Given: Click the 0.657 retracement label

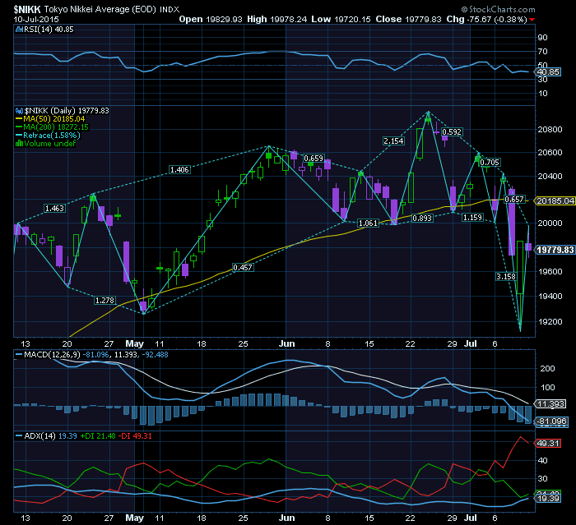Looking at the screenshot, I should 514,199.
